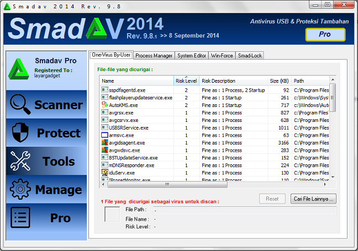Click the Pro list icon in sidebar
The image size is (358, 251).
tap(20, 217)
